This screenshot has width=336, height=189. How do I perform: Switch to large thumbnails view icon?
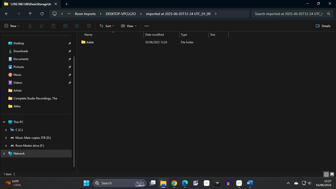[332, 174]
